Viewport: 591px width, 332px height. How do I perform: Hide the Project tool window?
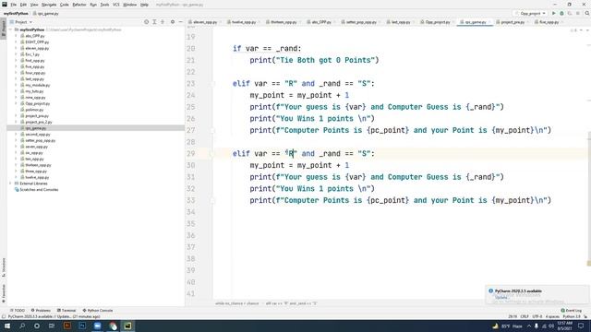[181, 22]
